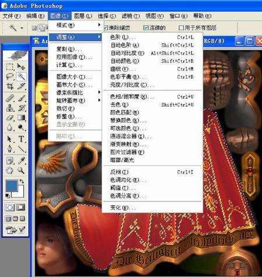The image size is (262, 277).
Task: Choose 色阶 (Levels) Ctrl+L
Action: [153, 37]
